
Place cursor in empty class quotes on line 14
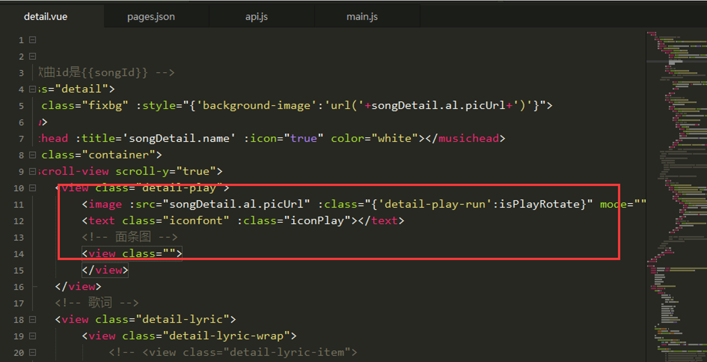[169, 254]
